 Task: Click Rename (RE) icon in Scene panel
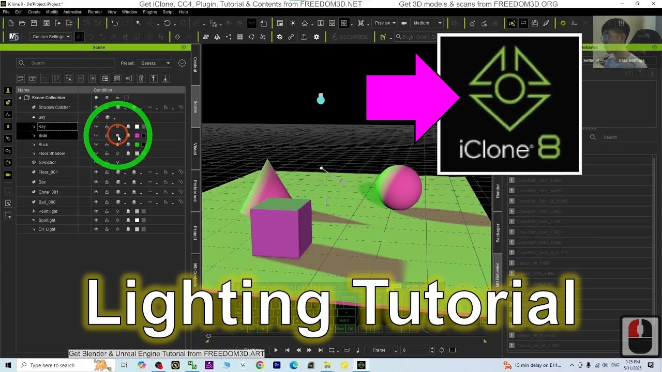[x=129, y=79]
